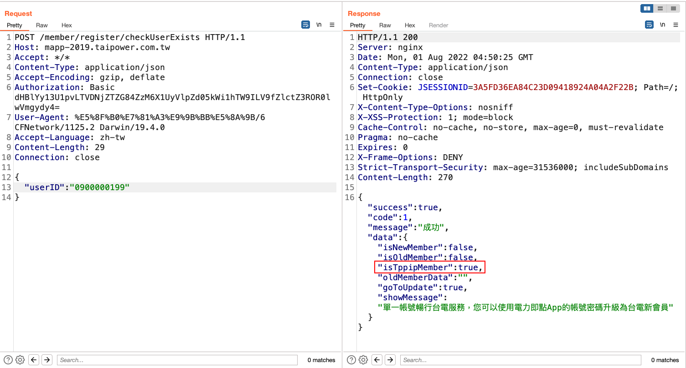Screen dimensions: 686x368
Task: Click the HTTP/1.1 200 status line
Action: [388, 37]
